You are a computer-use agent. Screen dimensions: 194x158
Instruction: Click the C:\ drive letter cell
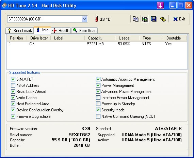pos(32,44)
